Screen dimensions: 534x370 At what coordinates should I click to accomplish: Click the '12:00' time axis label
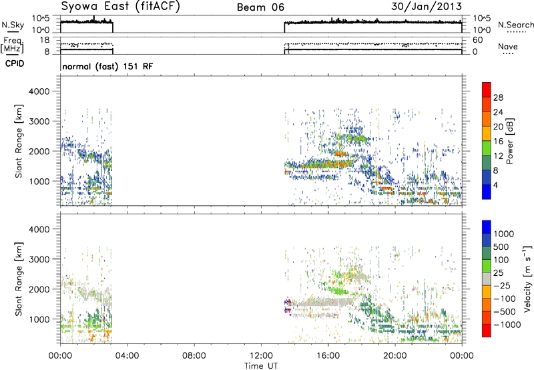click(x=261, y=356)
